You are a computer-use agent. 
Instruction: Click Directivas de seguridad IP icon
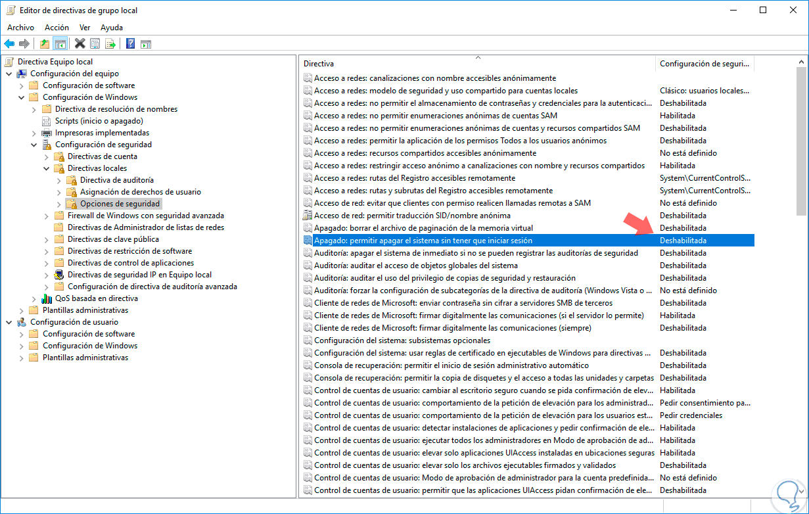(x=59, y=275)
